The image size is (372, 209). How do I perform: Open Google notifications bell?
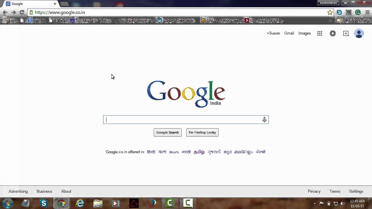pyautogui.click(x=333, y=33)
